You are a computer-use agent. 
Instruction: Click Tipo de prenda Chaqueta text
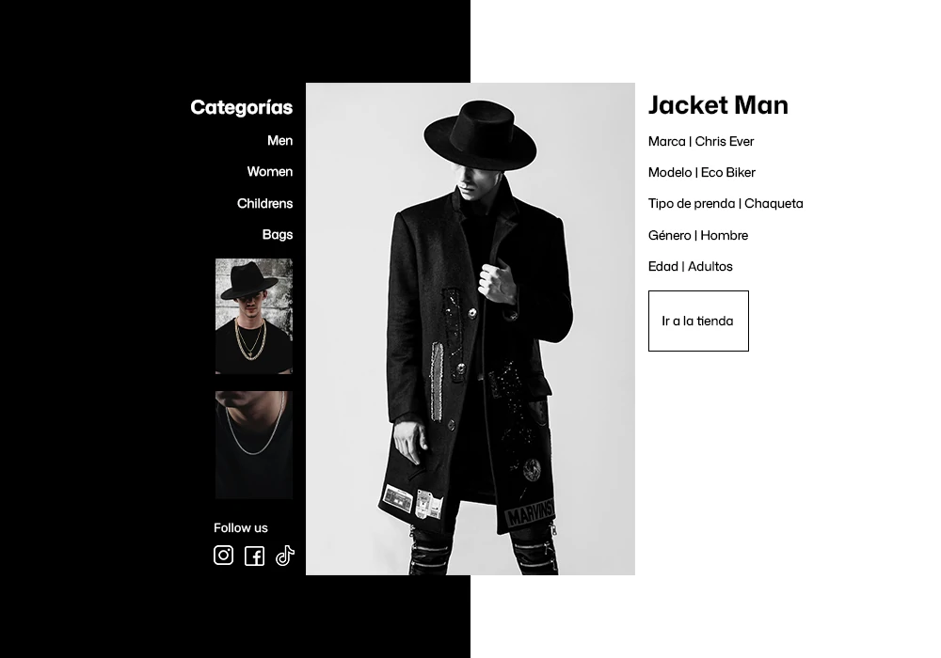click(726, 204)
